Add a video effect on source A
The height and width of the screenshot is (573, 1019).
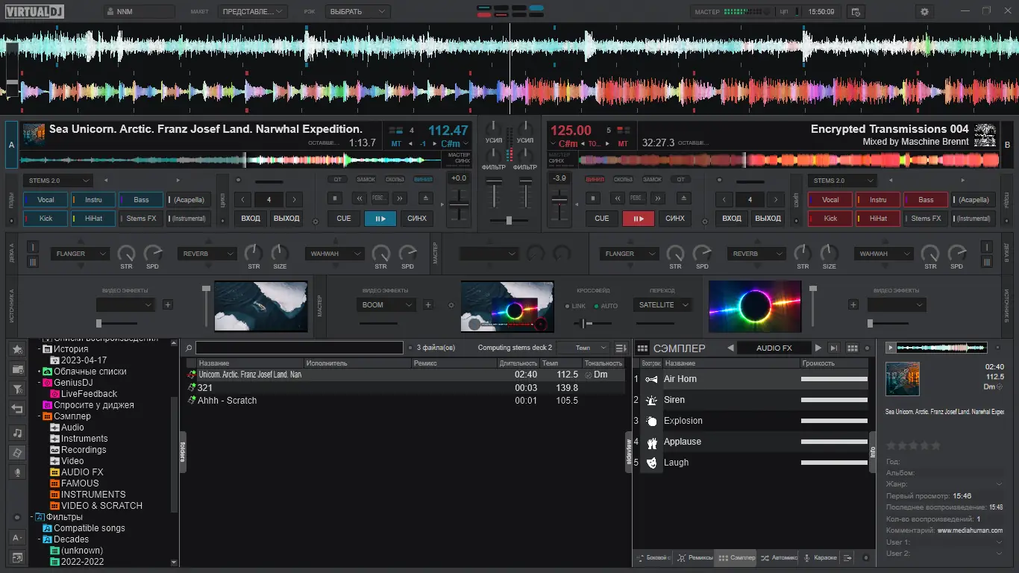click(x=168, y=304)
